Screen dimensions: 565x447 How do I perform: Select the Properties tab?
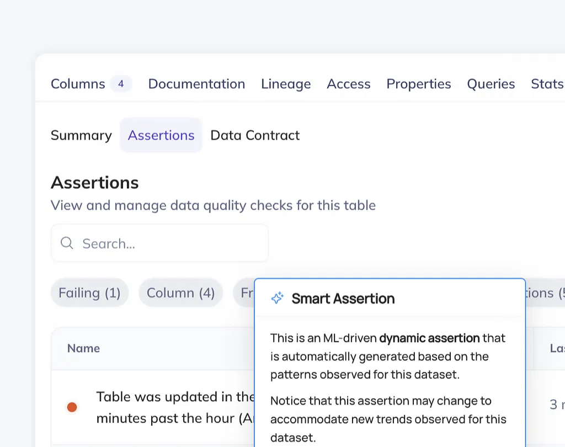(419, 84)
